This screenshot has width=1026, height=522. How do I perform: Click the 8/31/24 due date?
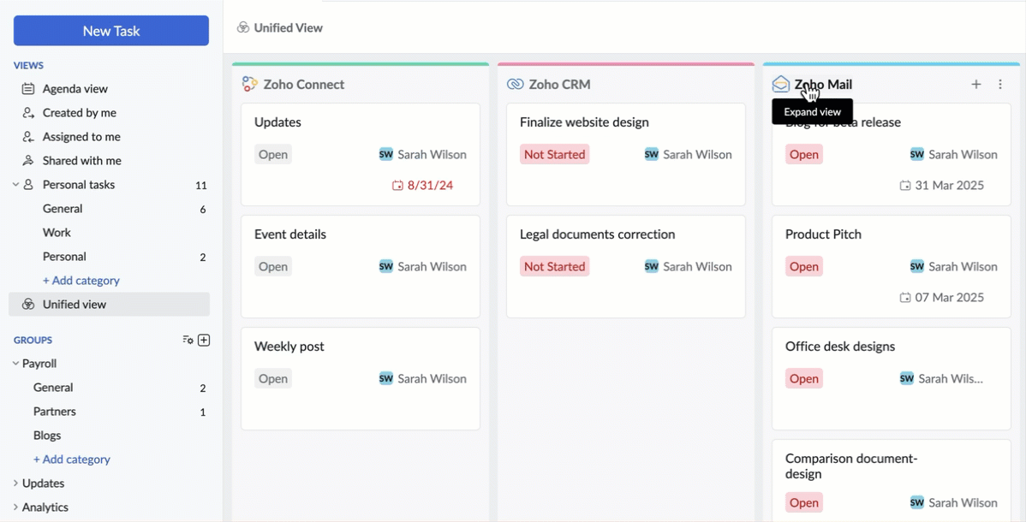pos(423,185)
